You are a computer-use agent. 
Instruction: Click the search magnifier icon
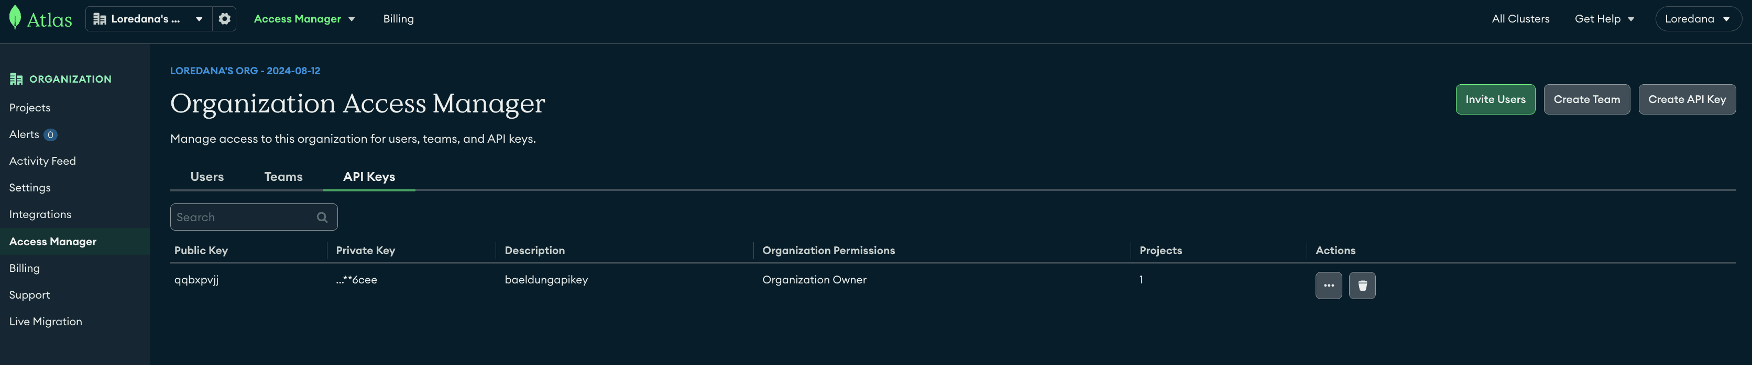(x=322, y=217)
